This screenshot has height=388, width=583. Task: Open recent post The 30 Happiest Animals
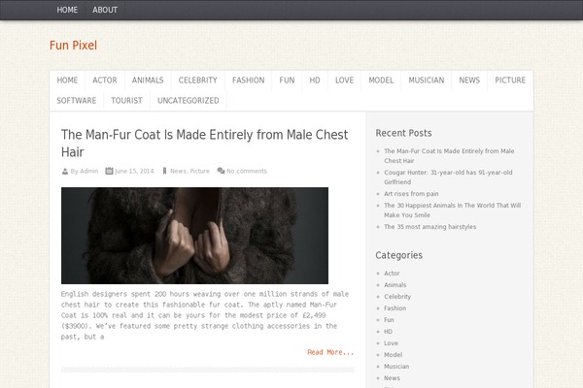coord(453,210)
